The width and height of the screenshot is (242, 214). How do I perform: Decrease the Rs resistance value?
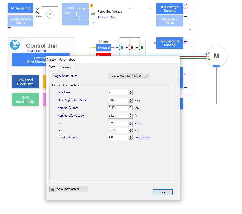[x=131, y=124]
